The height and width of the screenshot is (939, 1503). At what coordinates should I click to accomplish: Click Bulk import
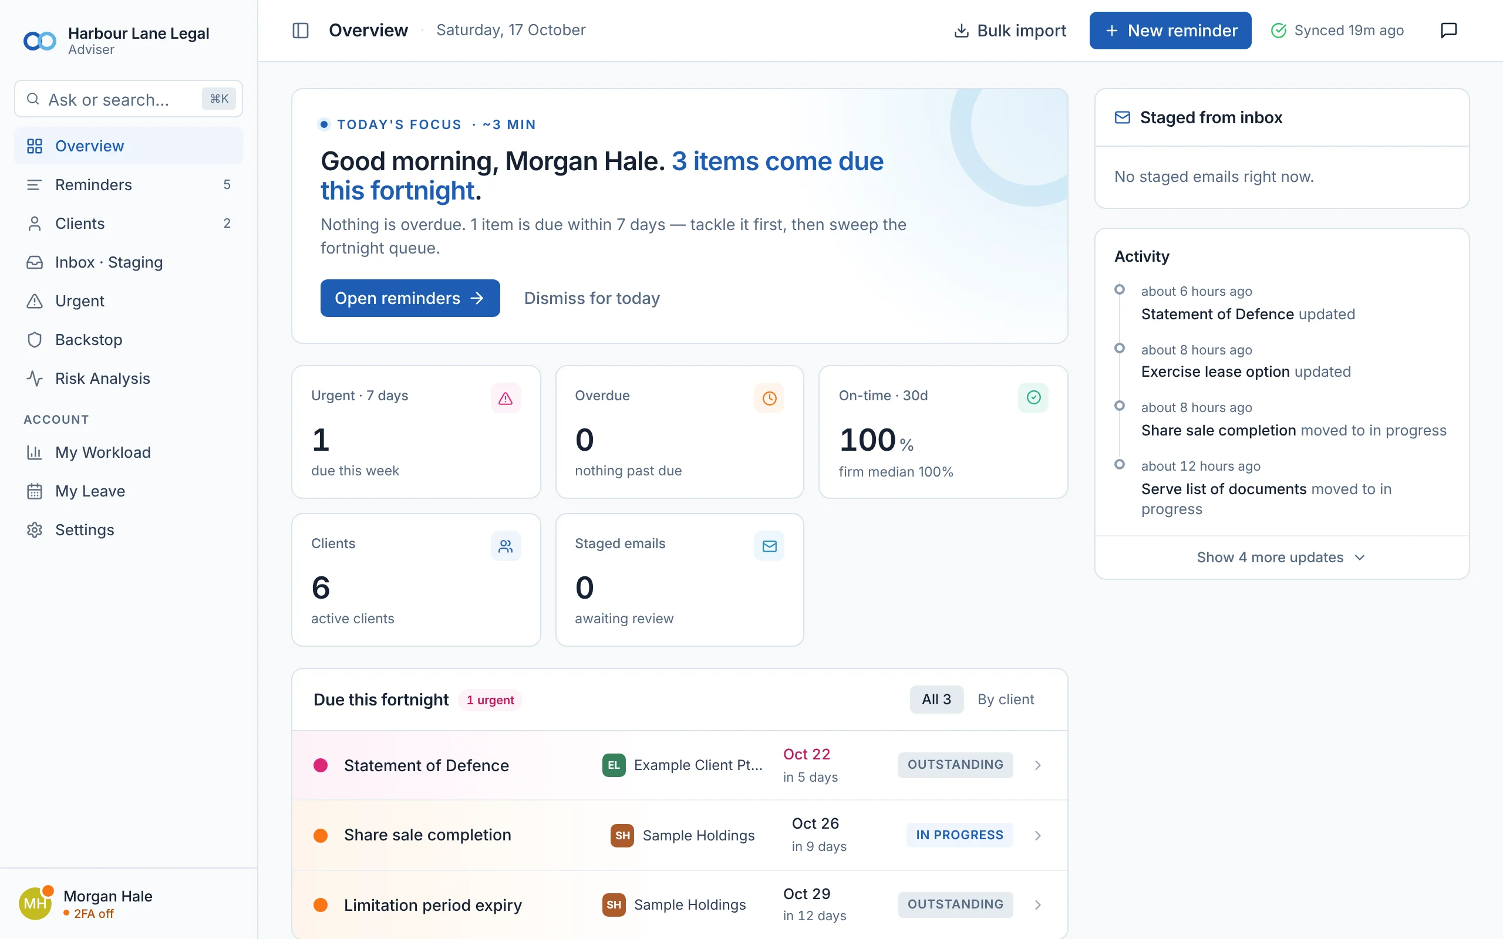click(1010, 31)
